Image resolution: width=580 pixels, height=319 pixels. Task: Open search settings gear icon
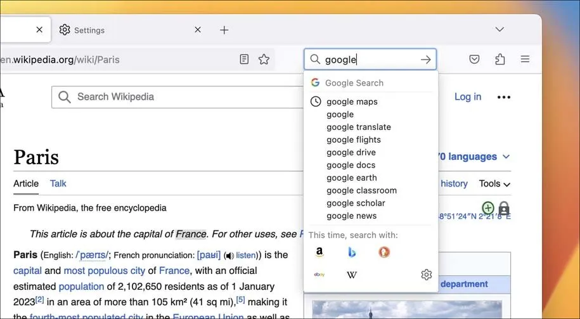pyautogui.click(x=427, y=275)
